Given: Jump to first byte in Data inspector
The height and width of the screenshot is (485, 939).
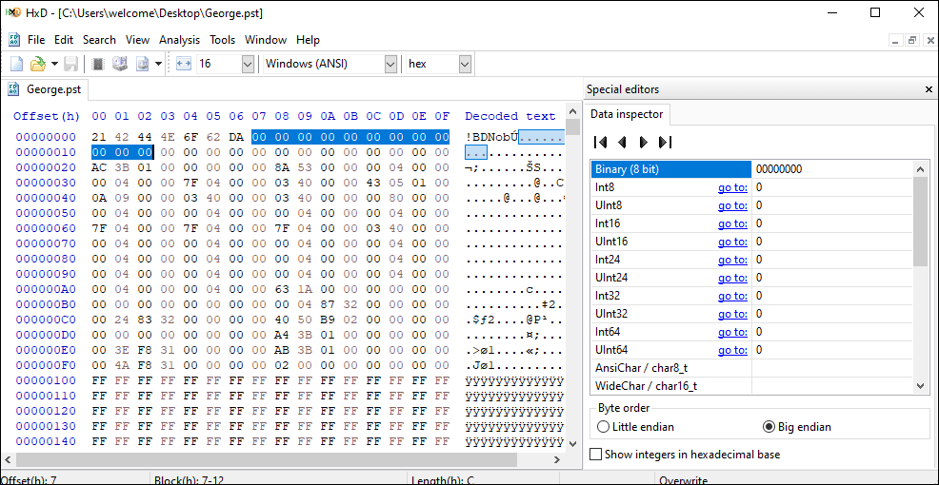Looking at the screenshot, I should point(601,142).
